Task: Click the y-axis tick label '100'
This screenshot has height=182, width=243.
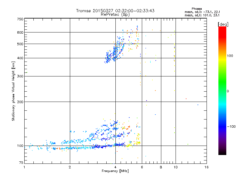Action: coord(20,146)
